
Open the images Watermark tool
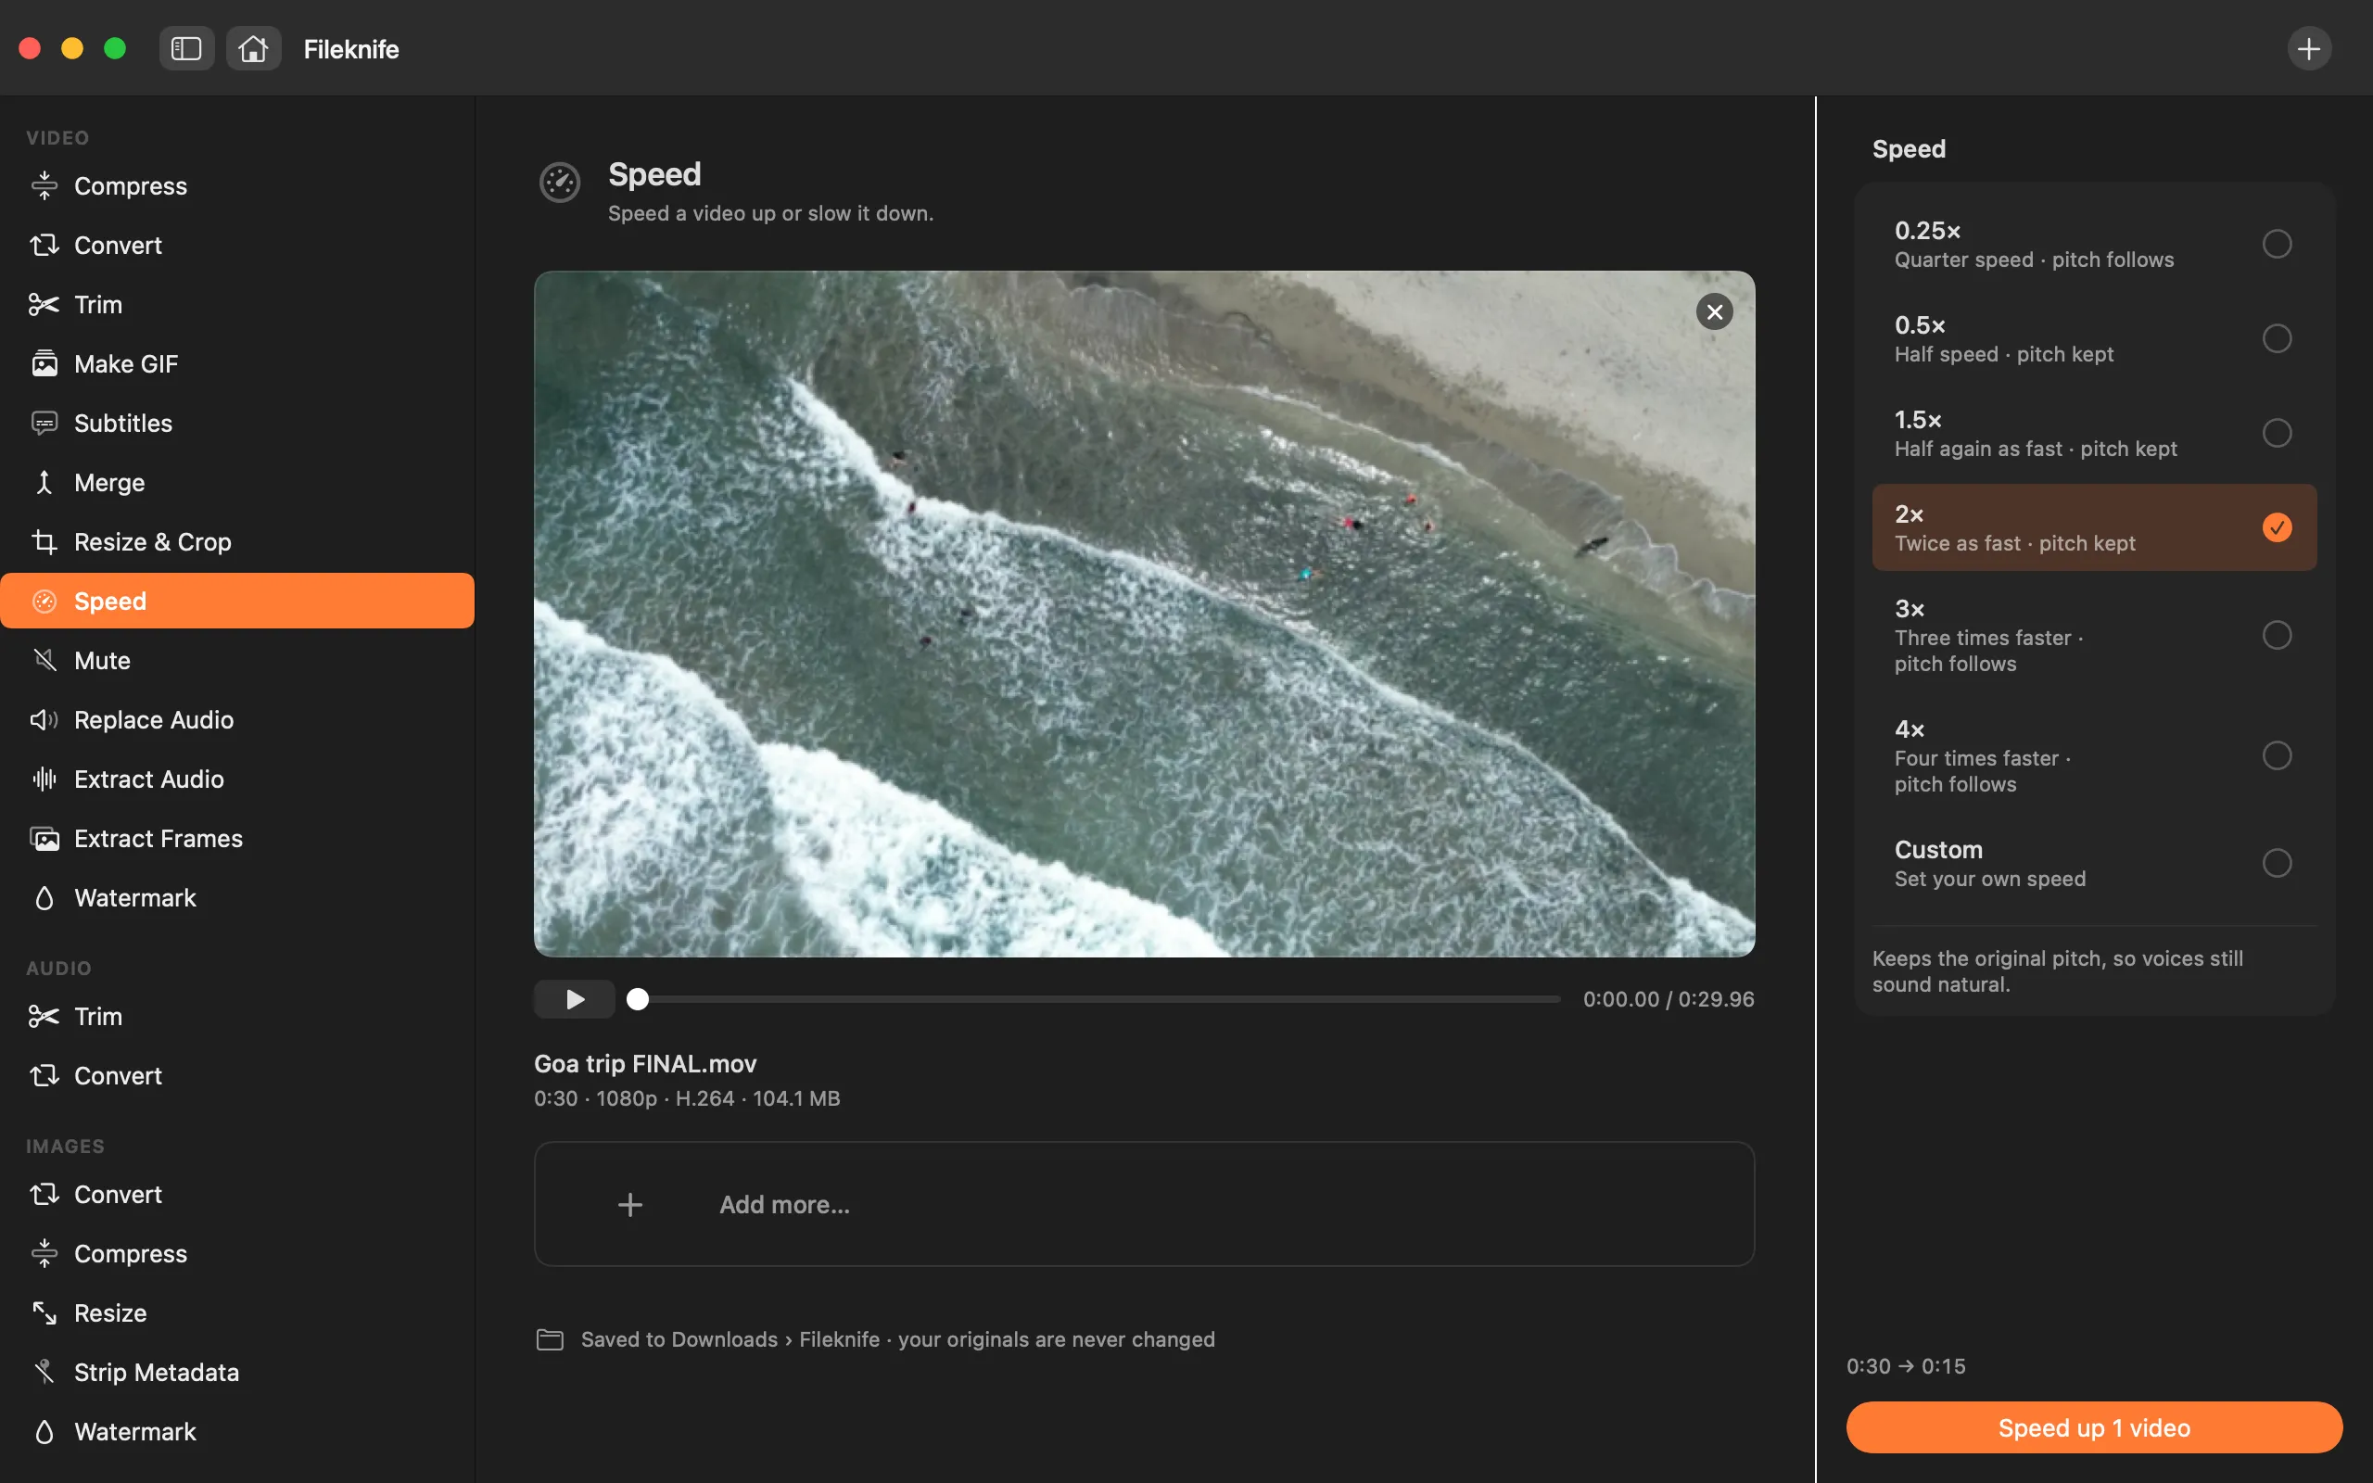(x=237, y=1431)
